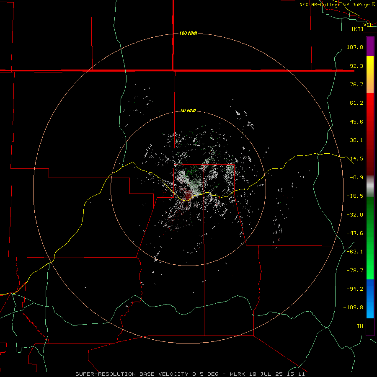The width and height of the screenshot is (377, 377).
Task: Click the 61.2 velocity scale value
Action: tap(356, 103)
